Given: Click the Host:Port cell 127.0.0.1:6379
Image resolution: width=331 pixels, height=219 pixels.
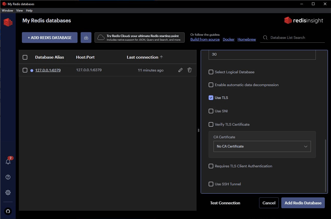Looking at the screenshot, I should (89, 70).
